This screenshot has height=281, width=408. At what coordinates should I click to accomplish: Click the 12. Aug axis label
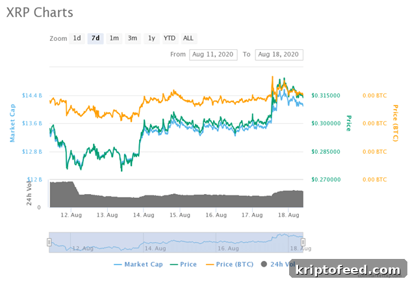[71, 215]
